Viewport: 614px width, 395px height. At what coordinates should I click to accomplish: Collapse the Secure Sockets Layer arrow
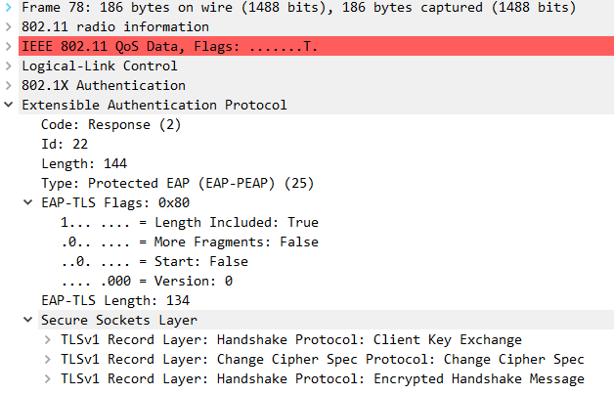(29, 320)
